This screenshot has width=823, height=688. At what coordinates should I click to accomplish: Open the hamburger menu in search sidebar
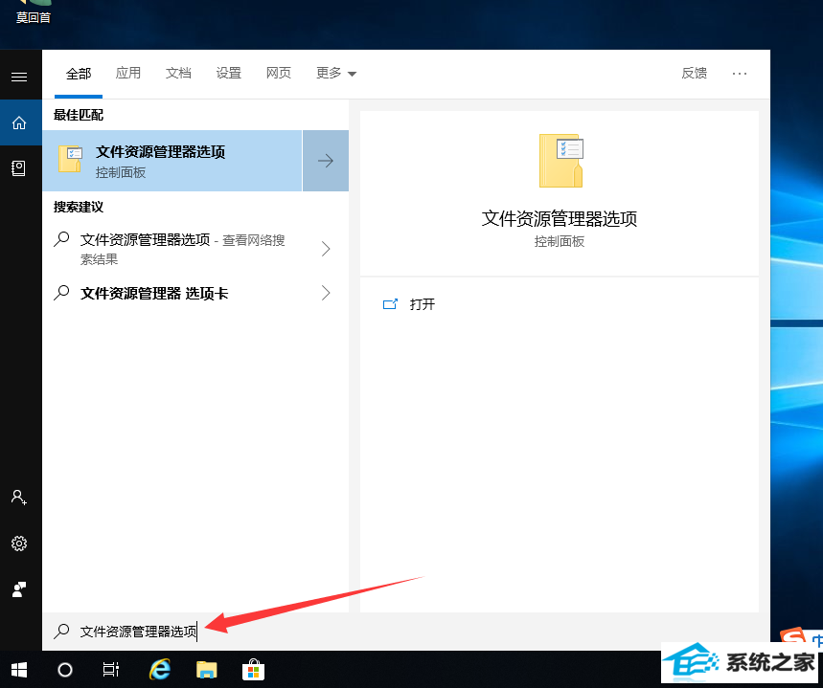(x=19, y=78)
